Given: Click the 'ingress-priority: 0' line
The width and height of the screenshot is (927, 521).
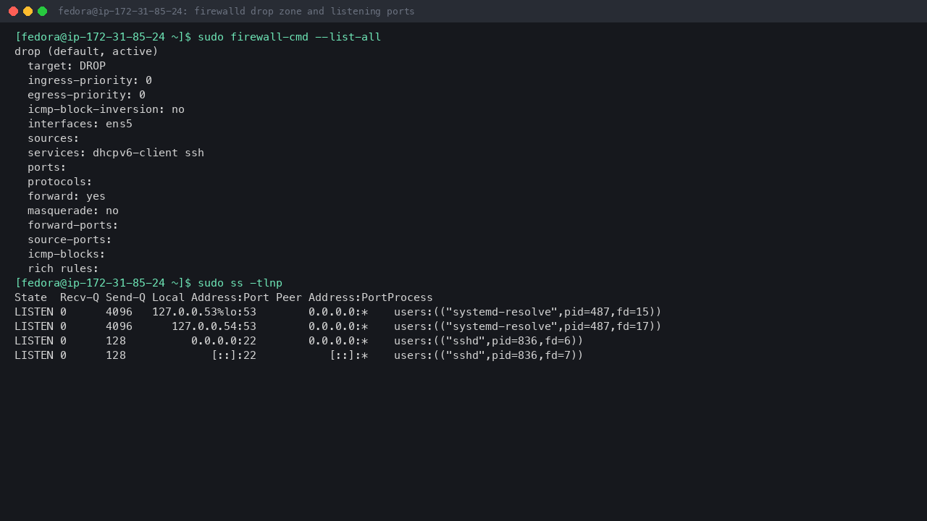Looking at the screenshot, I should (x=90, y=80).
